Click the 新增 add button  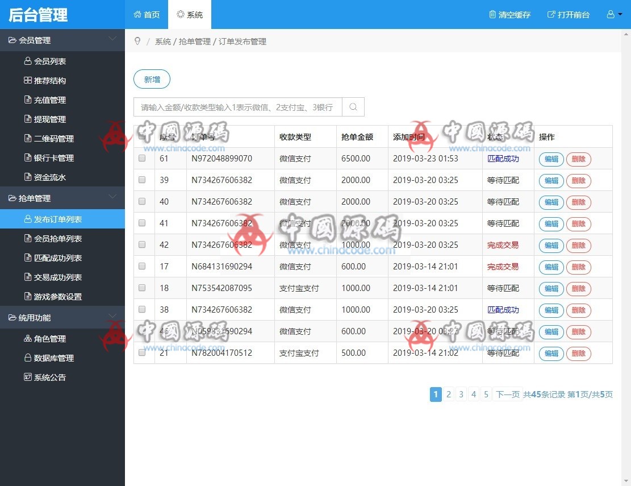152,80
